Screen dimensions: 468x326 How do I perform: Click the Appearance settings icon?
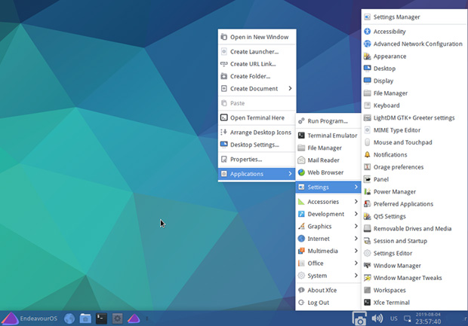[x=368, y=56]
